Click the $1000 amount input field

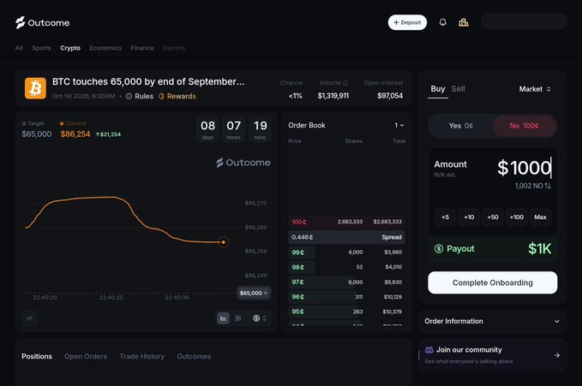524,168
